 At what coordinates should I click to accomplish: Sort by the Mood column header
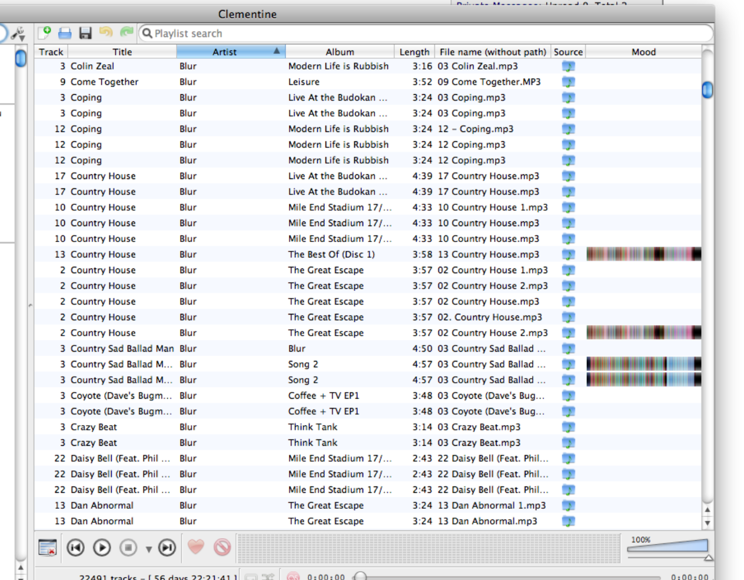pyautogui.click(x=643, y=52)
